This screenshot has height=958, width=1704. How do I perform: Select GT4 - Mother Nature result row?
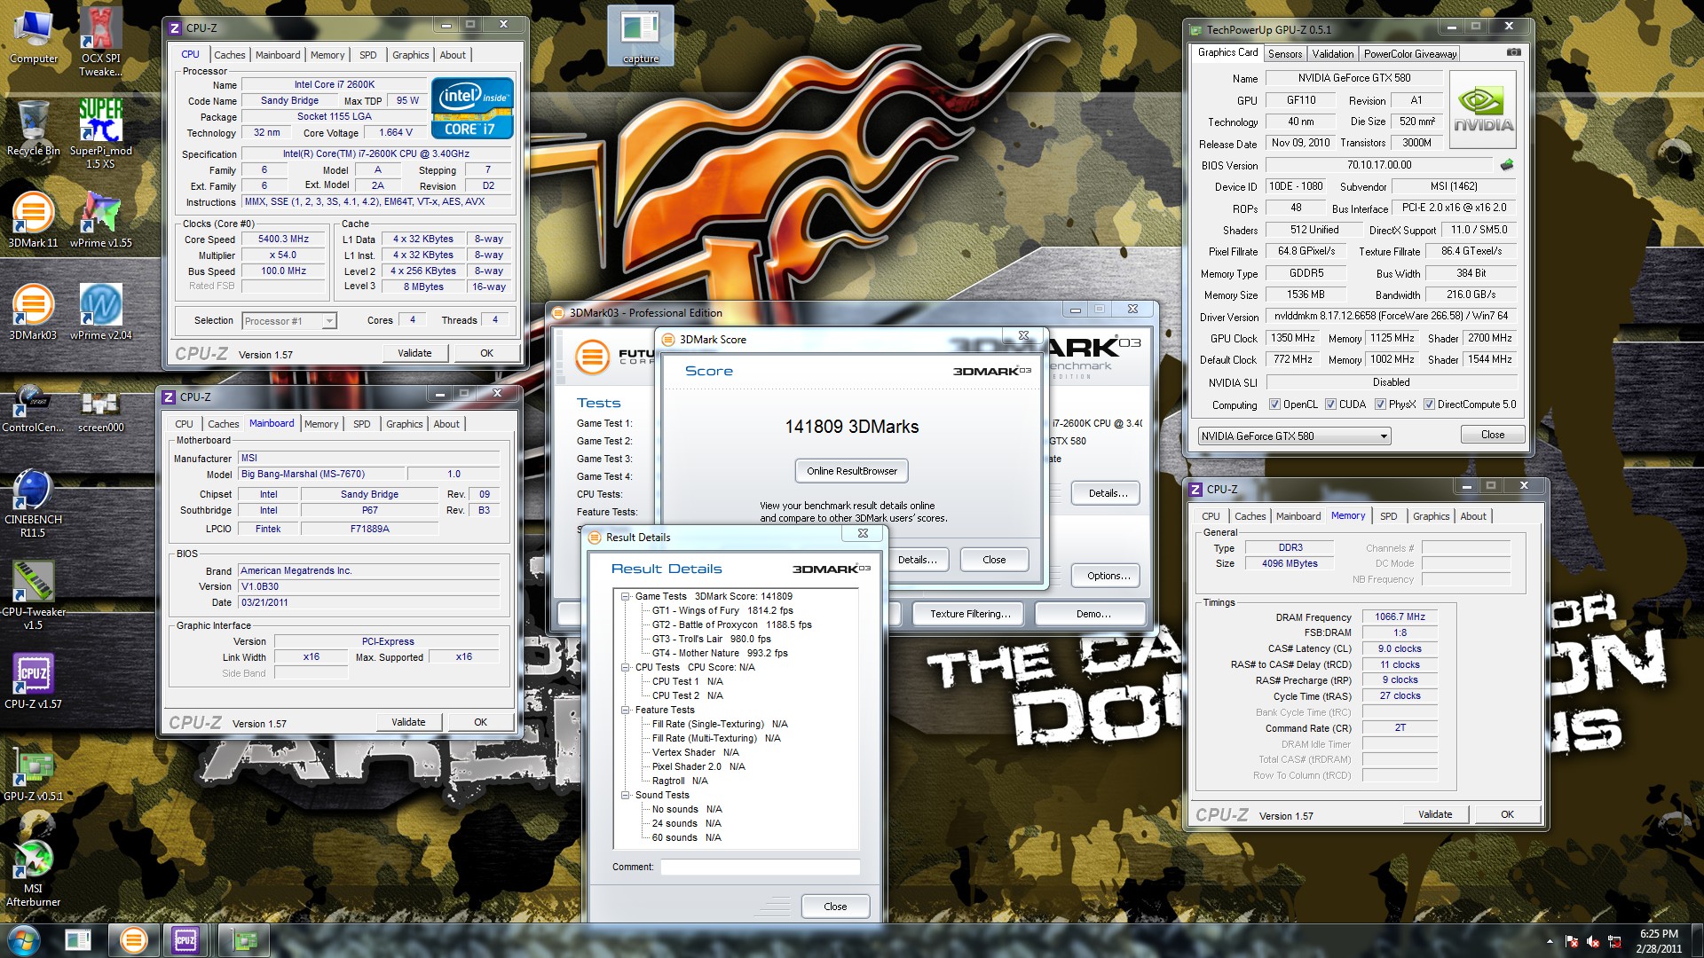pos(720,654)
